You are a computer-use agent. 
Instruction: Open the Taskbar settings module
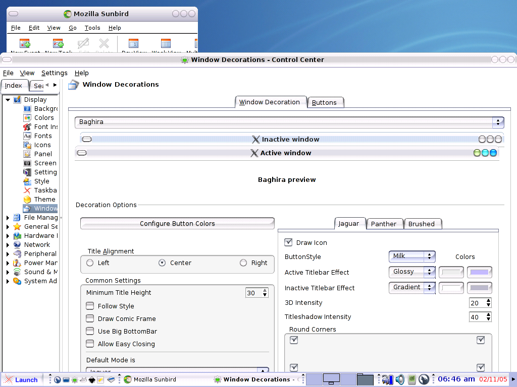coord(40,190)
